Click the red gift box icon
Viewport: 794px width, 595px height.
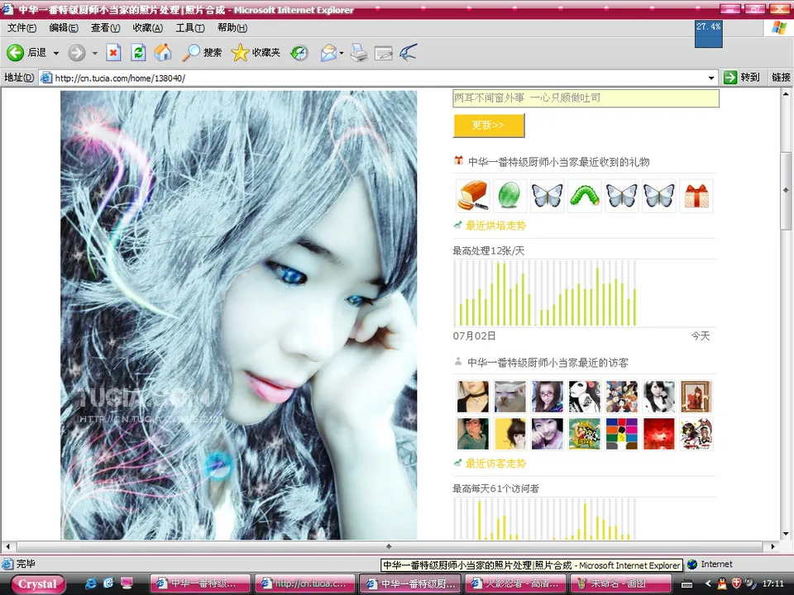[696, 196]
